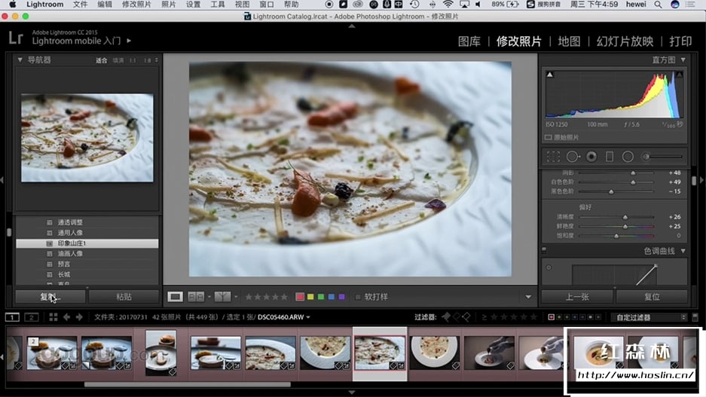Select the Crop Overlay tool
This screenshot has width=706, height=397.
(554, 157)
